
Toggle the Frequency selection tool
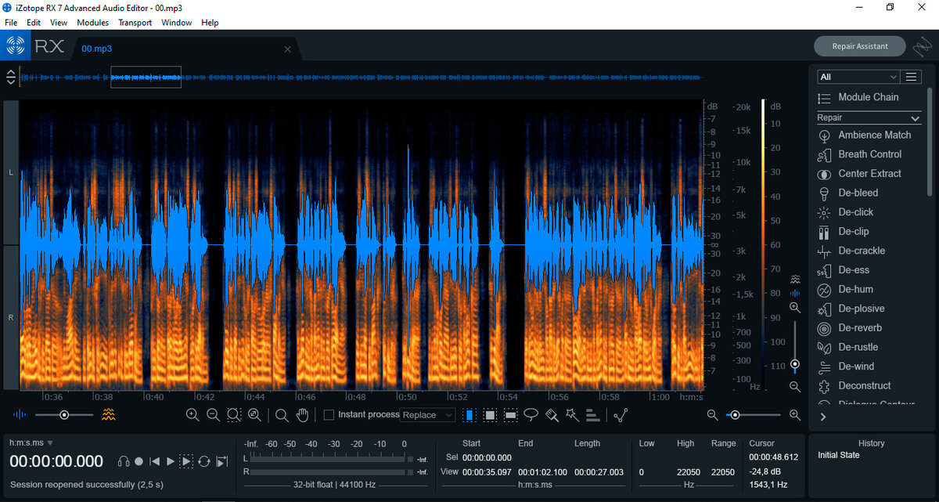tap(511, 415)
